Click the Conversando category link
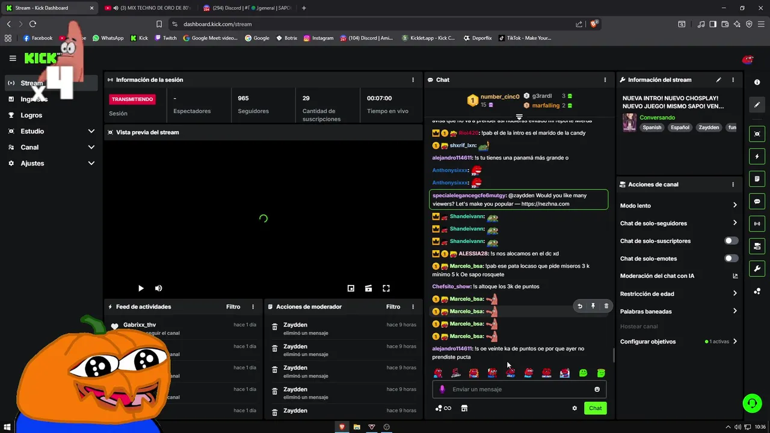 point(657,117)
